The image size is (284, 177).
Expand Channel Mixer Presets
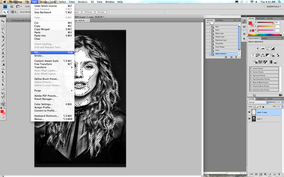251,86
